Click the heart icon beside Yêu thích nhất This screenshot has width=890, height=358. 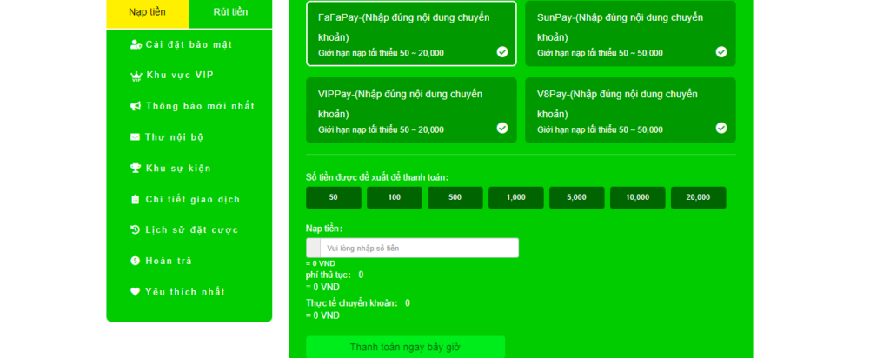pos(135,292)
